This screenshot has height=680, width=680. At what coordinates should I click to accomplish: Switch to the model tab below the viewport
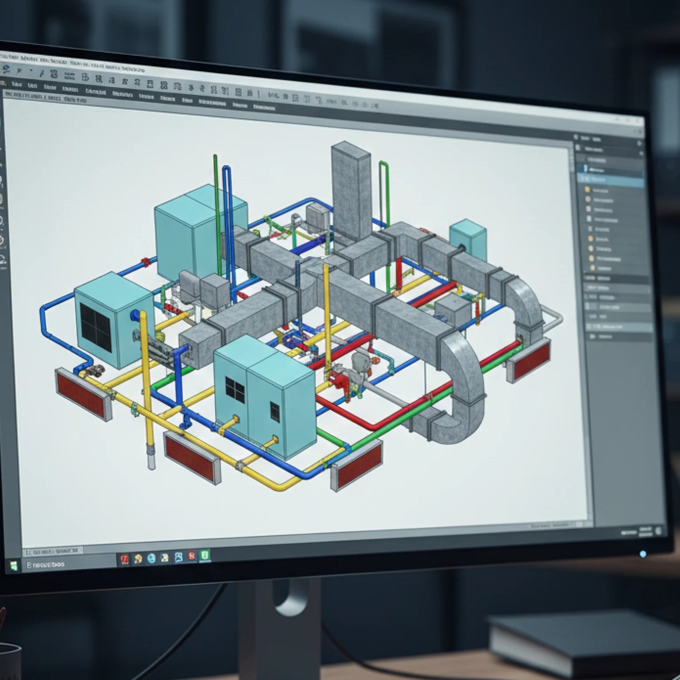point(52,552)
